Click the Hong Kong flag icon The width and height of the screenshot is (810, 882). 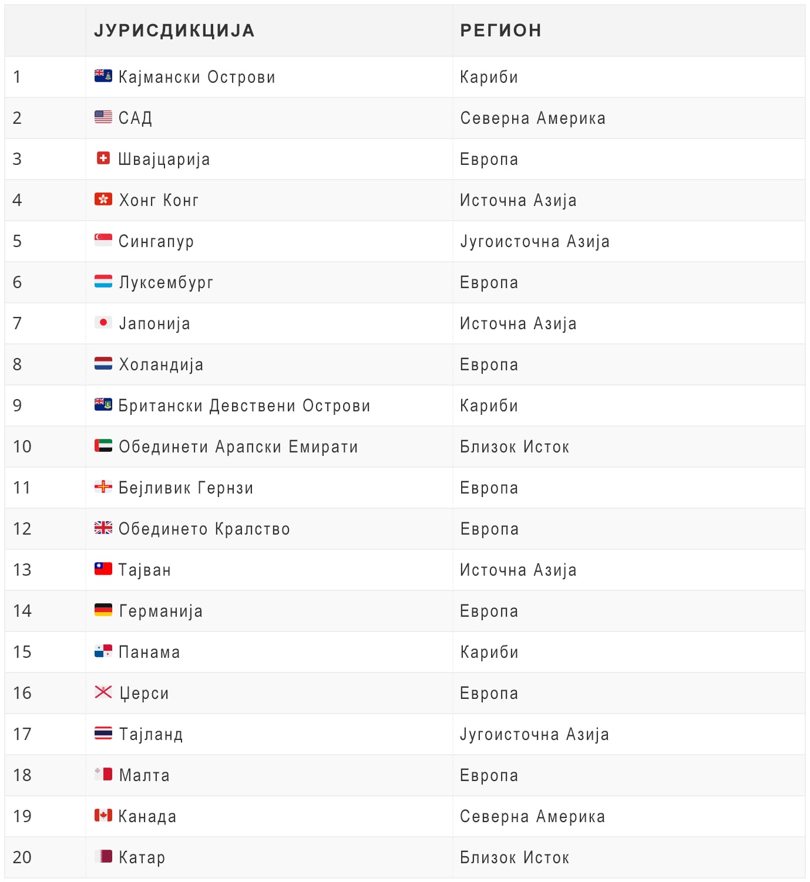pos(103,199)
